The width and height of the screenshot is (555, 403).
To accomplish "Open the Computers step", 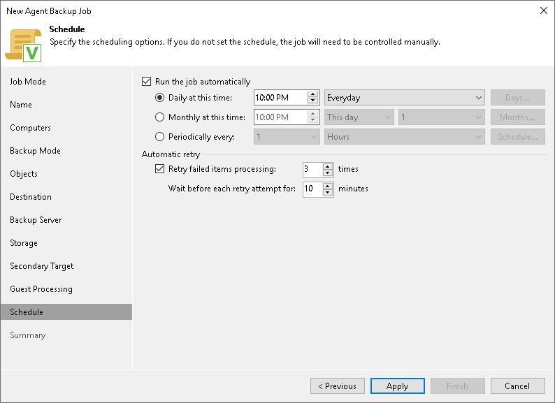I will 31,128.
